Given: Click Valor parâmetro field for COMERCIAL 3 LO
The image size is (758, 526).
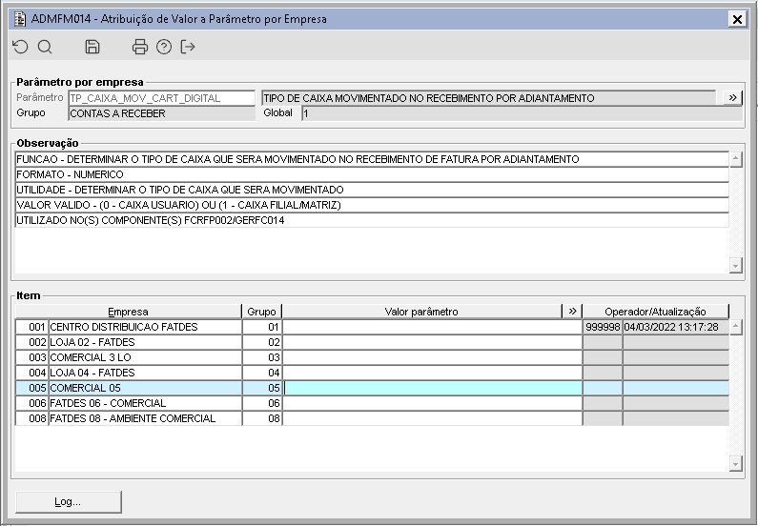Looking at the screenshot, I should coord(433,357).
